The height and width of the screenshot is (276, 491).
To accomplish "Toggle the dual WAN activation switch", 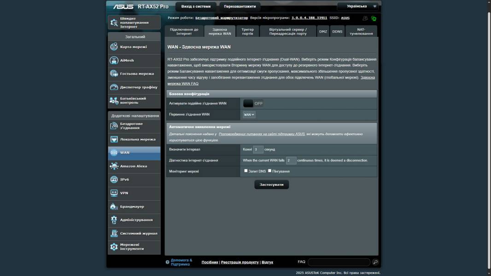I will (253, 103).
